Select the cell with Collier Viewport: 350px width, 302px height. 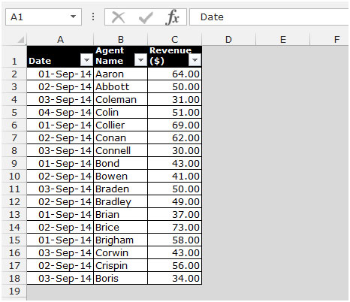tap(121, 125)
